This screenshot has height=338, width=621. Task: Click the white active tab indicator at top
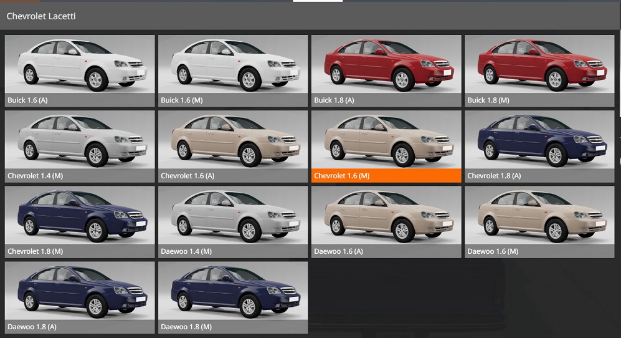317,1
